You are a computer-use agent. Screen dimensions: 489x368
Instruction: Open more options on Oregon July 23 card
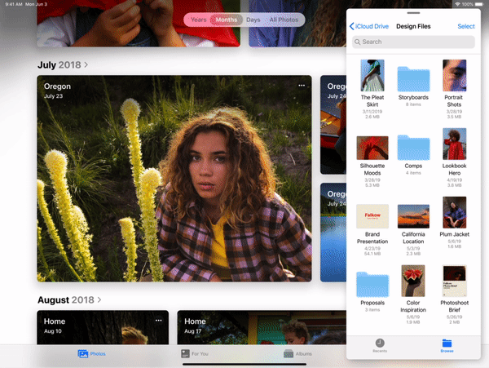[x=302, y=86]
